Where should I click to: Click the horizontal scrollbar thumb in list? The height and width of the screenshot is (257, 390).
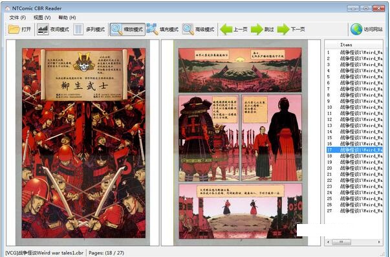pyautogui.click(x=341, y=242)
